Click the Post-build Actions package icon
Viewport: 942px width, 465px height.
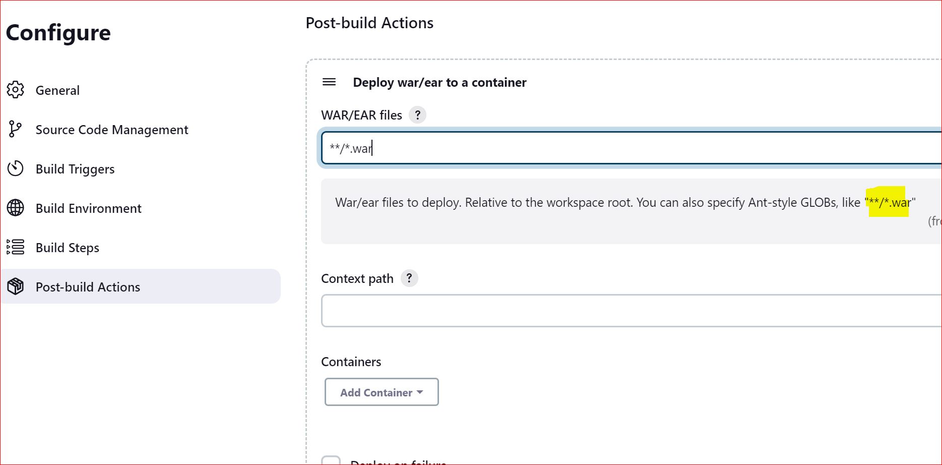pos(15,286)
